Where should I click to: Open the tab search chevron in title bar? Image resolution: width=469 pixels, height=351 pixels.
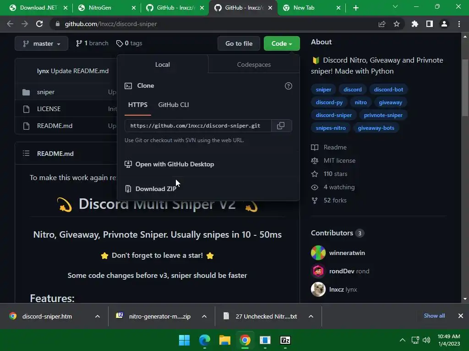(x=395, y=6)
